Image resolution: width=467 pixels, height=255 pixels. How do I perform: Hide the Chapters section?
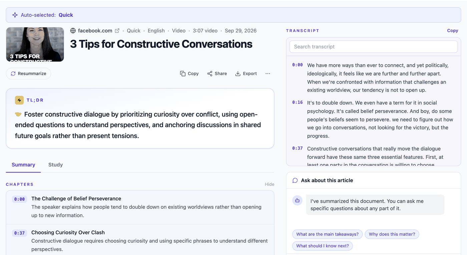(270, 184)
